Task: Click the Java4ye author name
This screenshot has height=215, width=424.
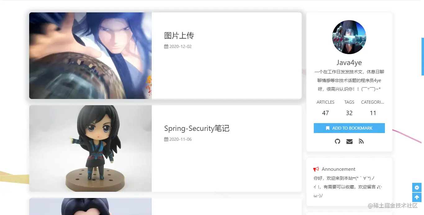Action: click(x=349, y=62)
